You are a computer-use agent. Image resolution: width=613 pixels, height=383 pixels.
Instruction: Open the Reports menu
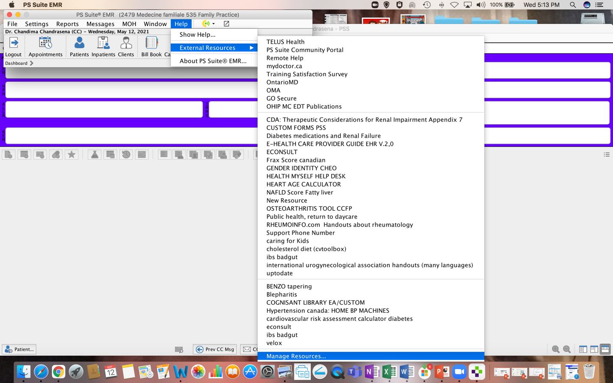point(67,24)
